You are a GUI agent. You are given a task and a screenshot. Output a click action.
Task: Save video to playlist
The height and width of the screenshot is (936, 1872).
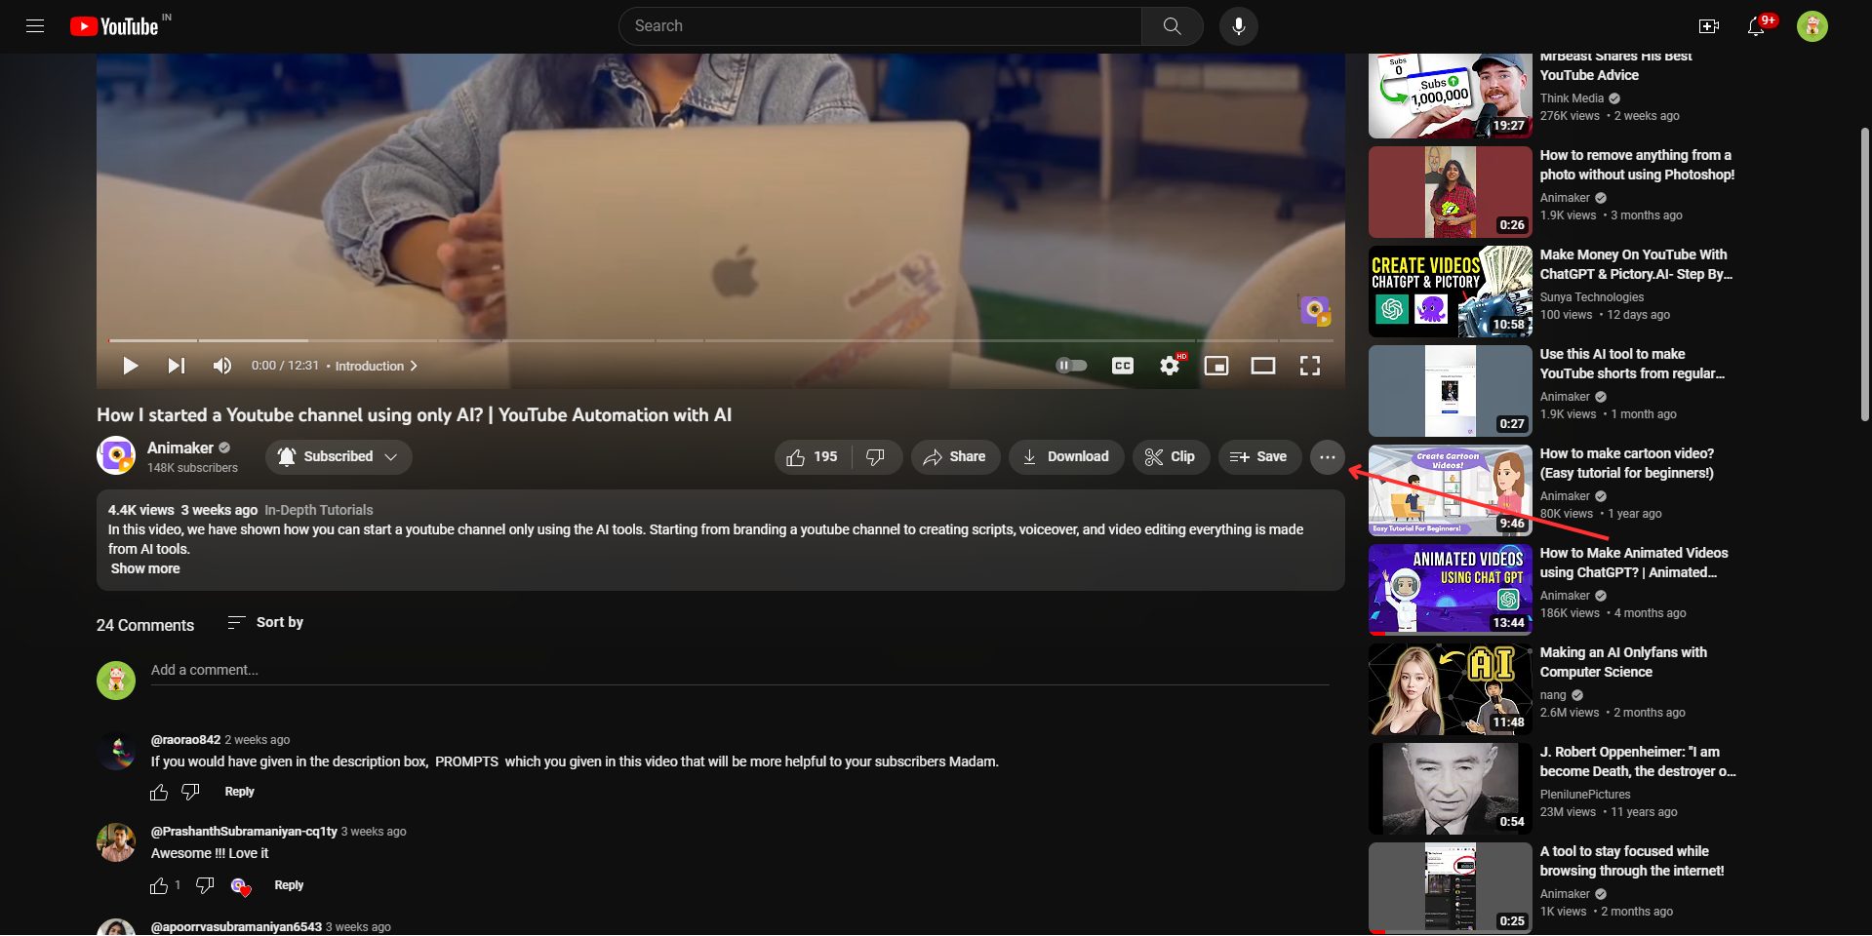[1259, 456]
